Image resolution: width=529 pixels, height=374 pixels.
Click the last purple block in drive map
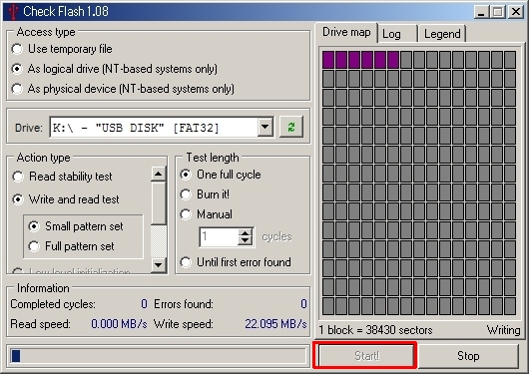(393, 60)
